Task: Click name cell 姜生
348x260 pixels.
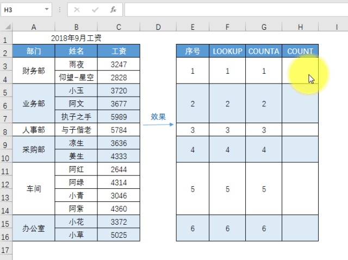Action: [x=76, y=156]
